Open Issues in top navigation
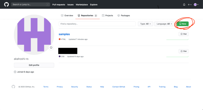The image size is (203, 110). click(x=70, y=5)
